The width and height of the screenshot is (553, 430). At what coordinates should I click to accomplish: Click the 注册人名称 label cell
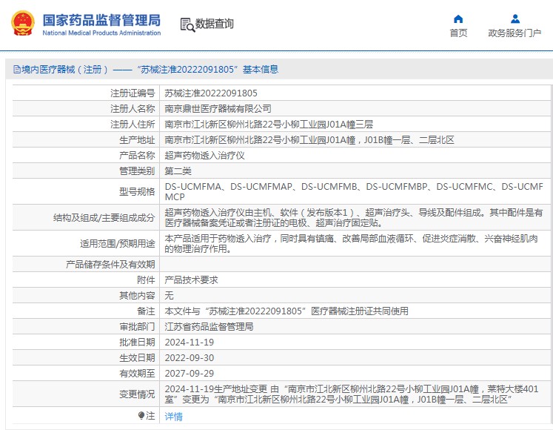(86, 108)
